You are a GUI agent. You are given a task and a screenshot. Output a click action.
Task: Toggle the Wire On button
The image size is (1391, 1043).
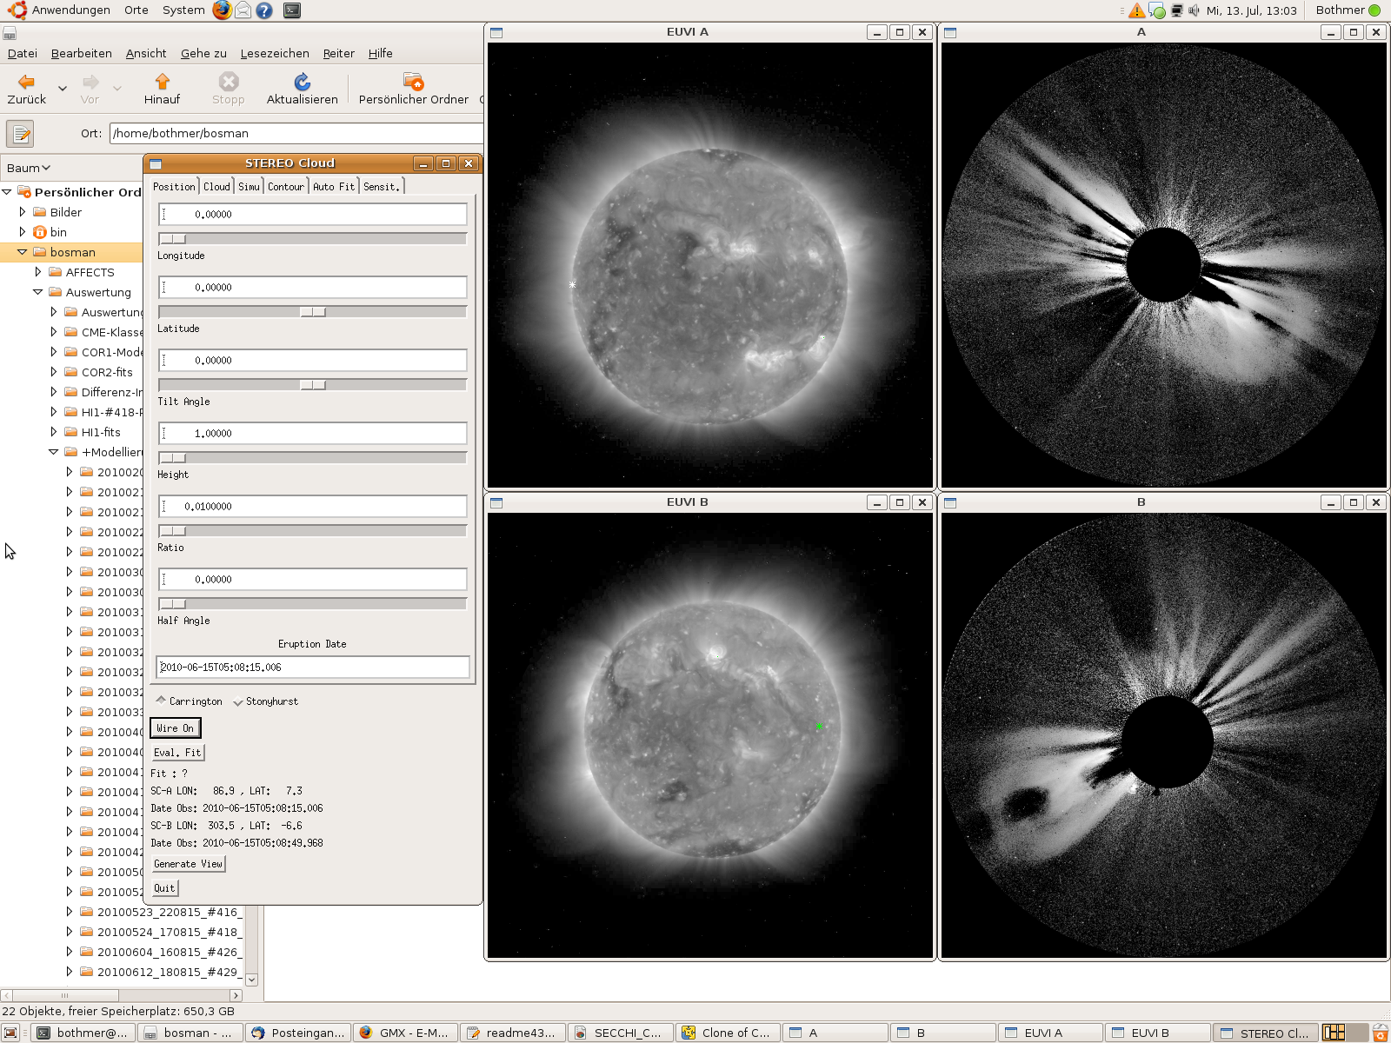coord(176,728)
